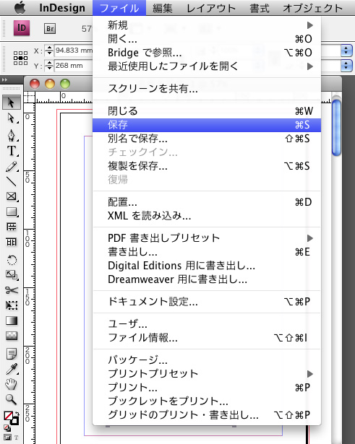The height and width of the screenshot is (444, 355).
Task: Expand the 新規 submenu
Action: [x=207, y=25]
